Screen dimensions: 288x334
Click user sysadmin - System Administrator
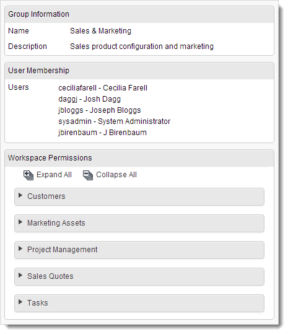[115, 121]
